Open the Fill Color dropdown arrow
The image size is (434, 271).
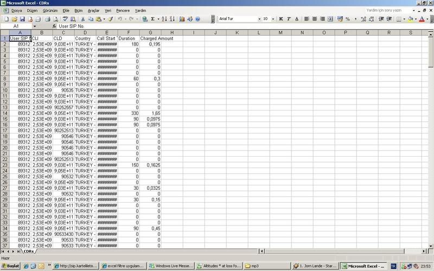(x=416, y=19)
